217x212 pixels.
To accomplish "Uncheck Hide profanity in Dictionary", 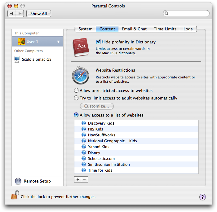I will point(98,42).
